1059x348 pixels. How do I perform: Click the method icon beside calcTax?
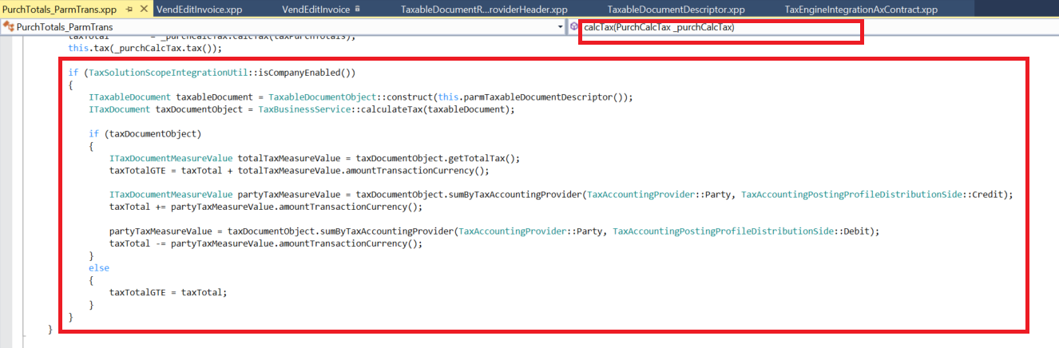[x=574, y=27]
